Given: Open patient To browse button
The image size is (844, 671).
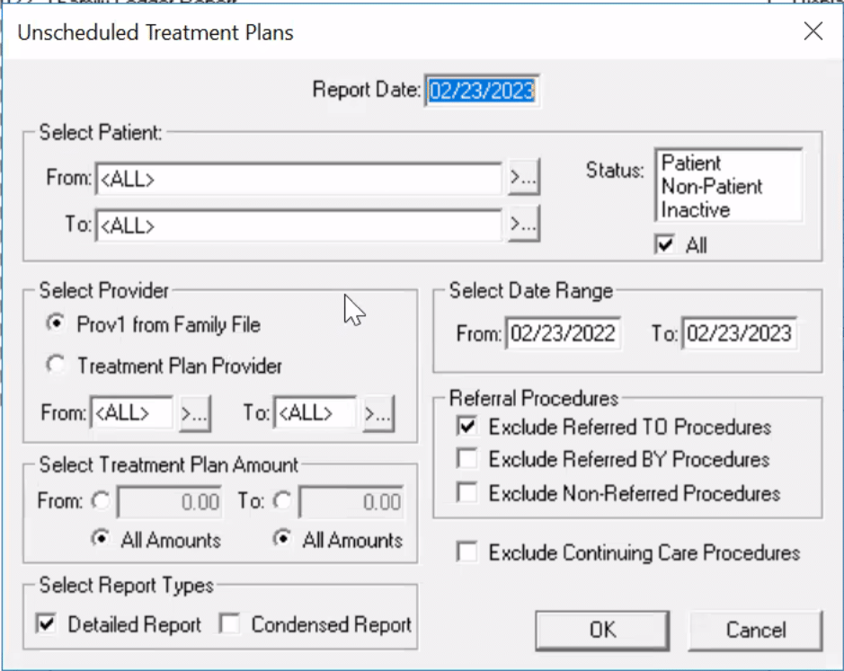Looking at the screenshot, I should coord(523,224).
